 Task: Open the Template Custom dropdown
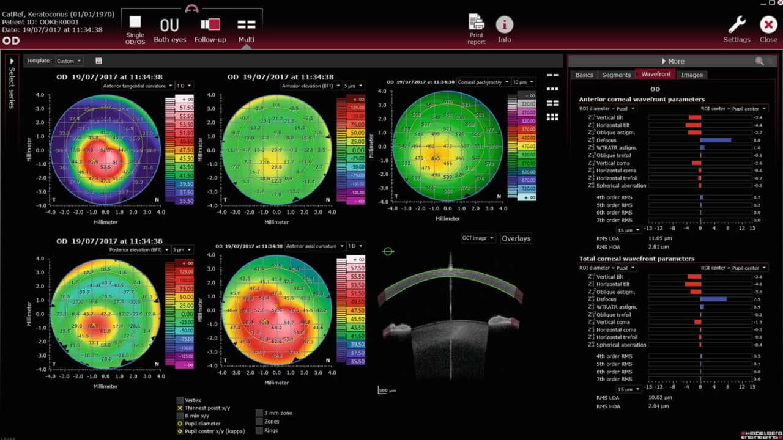click(x=69, y=61)
